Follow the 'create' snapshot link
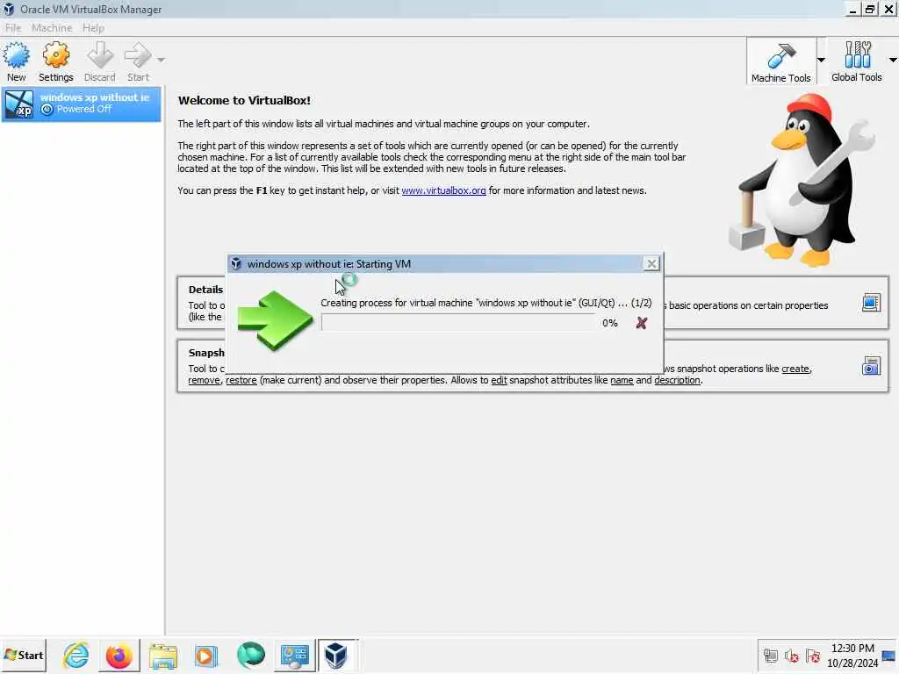The height and width of the screenshot is (674, 899). (795, 369)
